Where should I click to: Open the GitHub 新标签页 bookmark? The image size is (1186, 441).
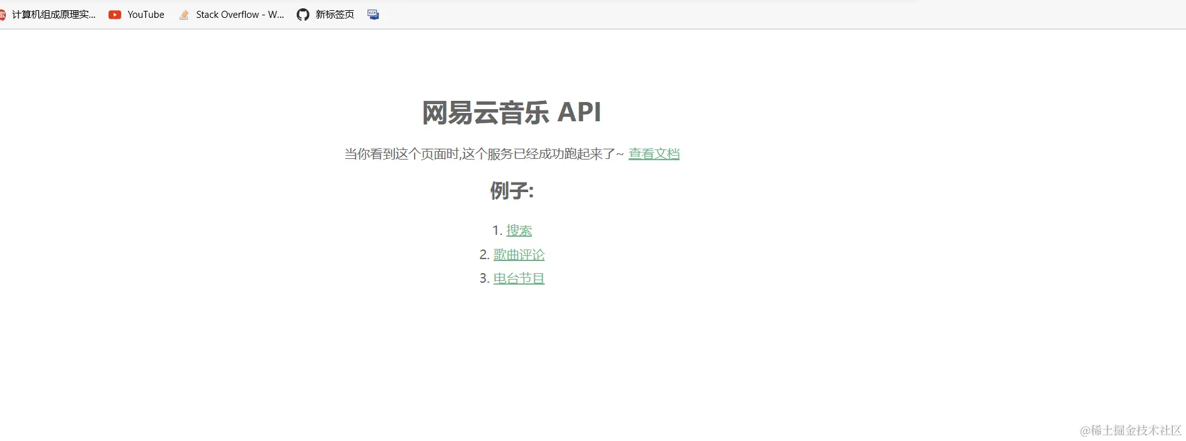click(325, 15)
